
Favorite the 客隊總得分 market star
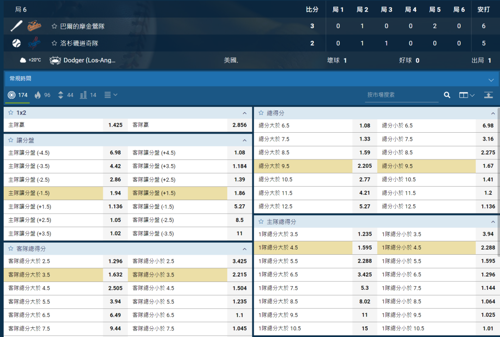click(x=11, y=248)
